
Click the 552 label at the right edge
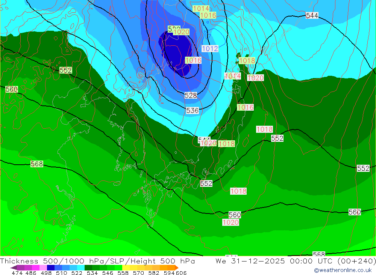point(363,168)
